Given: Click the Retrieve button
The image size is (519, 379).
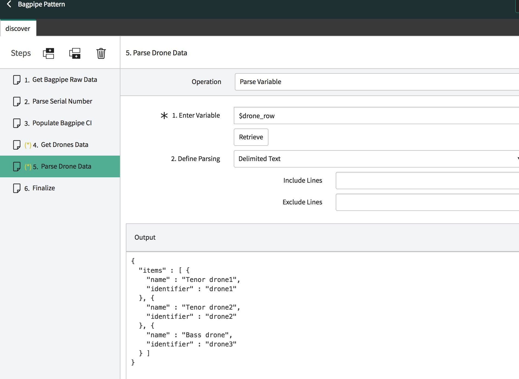Looking at the screenshot, I should (251, 137).
